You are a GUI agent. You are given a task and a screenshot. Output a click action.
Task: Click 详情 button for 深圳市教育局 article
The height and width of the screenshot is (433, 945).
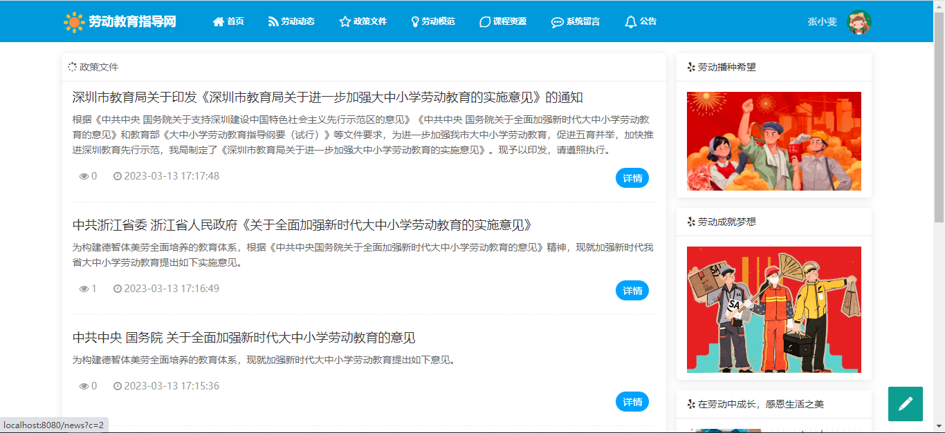(632, 178)
